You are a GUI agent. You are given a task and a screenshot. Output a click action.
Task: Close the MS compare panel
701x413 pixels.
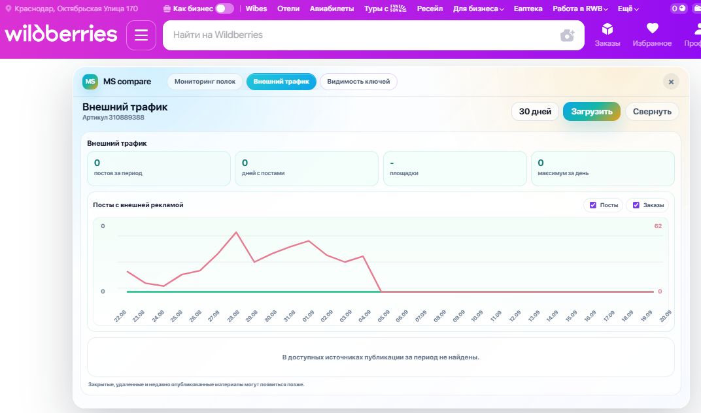(x=671, y=82)
